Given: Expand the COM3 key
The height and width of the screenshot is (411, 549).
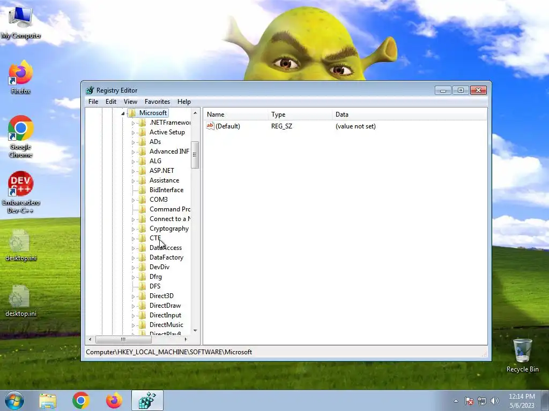Looking at the screenshot, I should [x=133, y=200].
